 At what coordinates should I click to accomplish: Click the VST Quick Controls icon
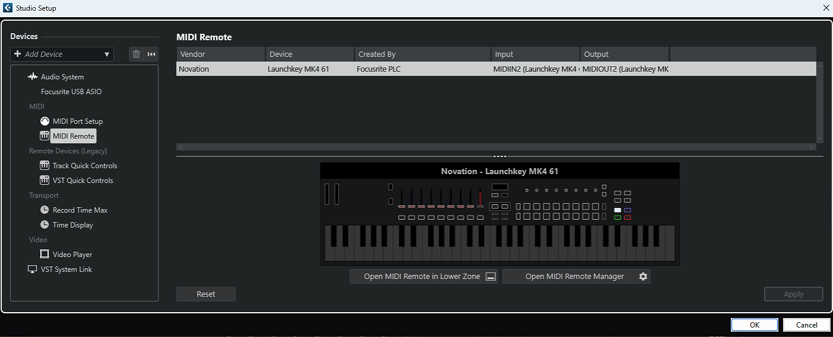[44, 180]
